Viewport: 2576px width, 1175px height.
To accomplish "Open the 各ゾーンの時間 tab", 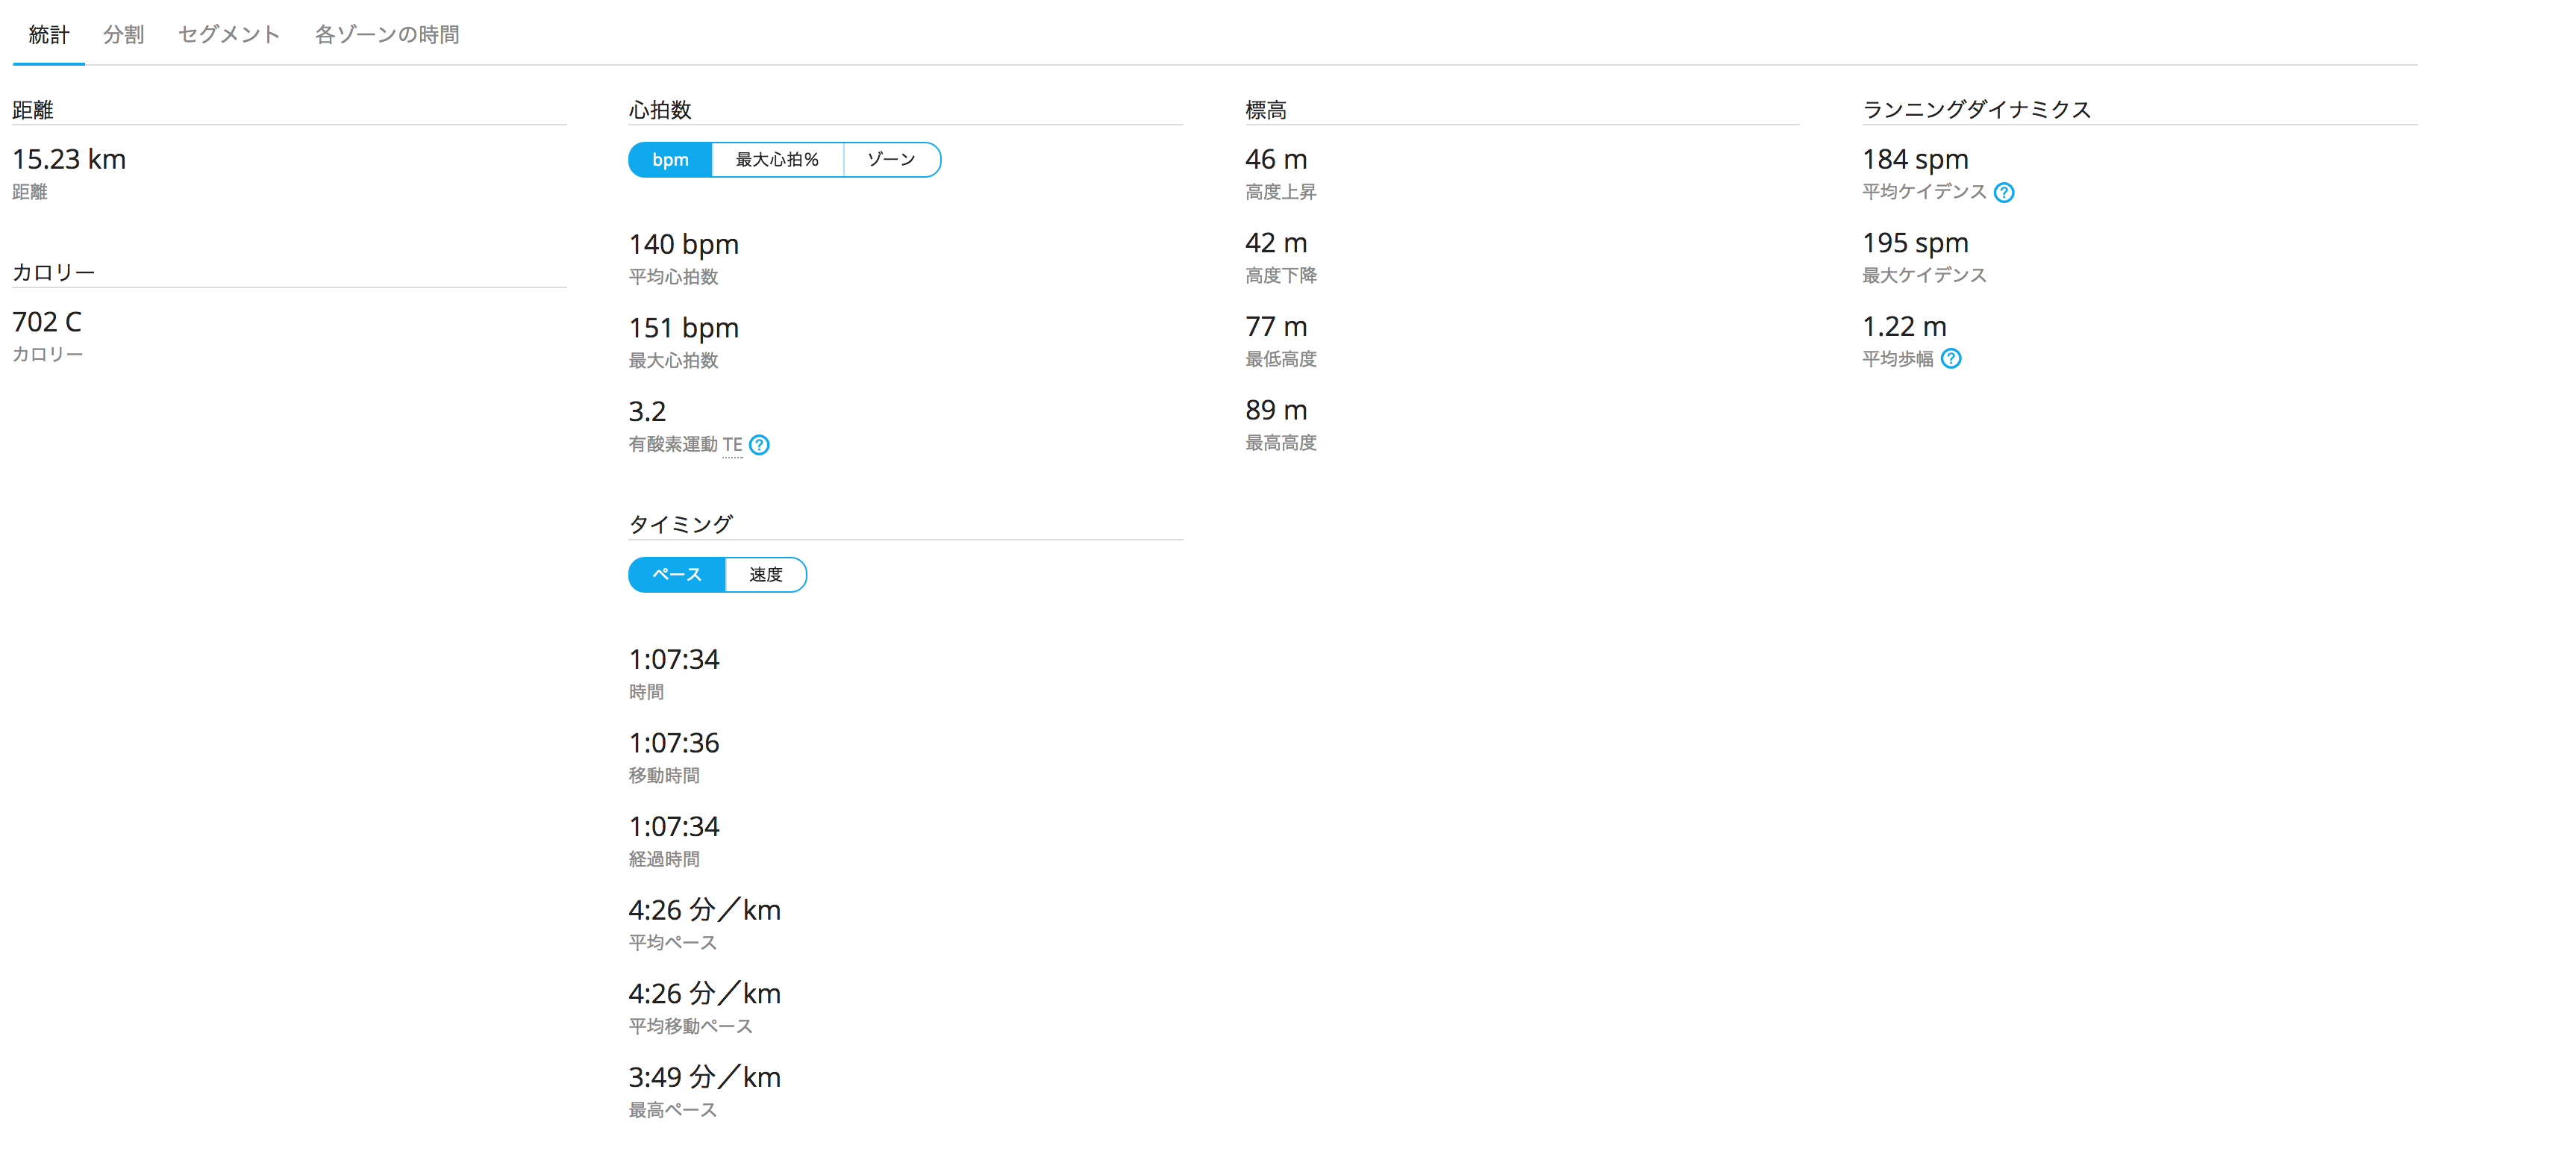I will tap(387, 35).
